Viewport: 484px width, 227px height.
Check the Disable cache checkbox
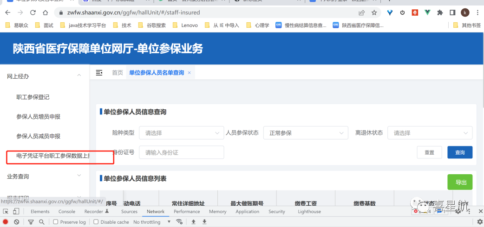click(x=96, y=222)
